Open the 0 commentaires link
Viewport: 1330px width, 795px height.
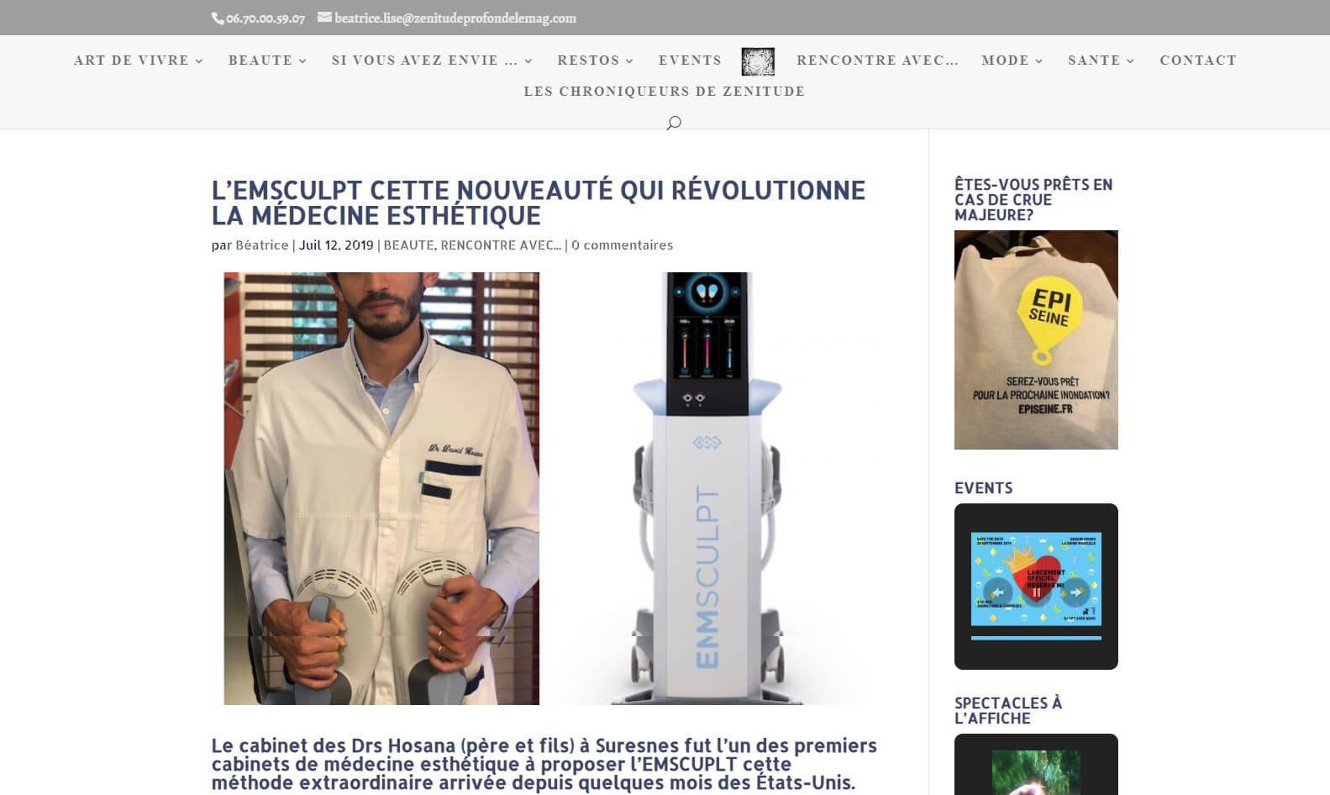point(622,245)
